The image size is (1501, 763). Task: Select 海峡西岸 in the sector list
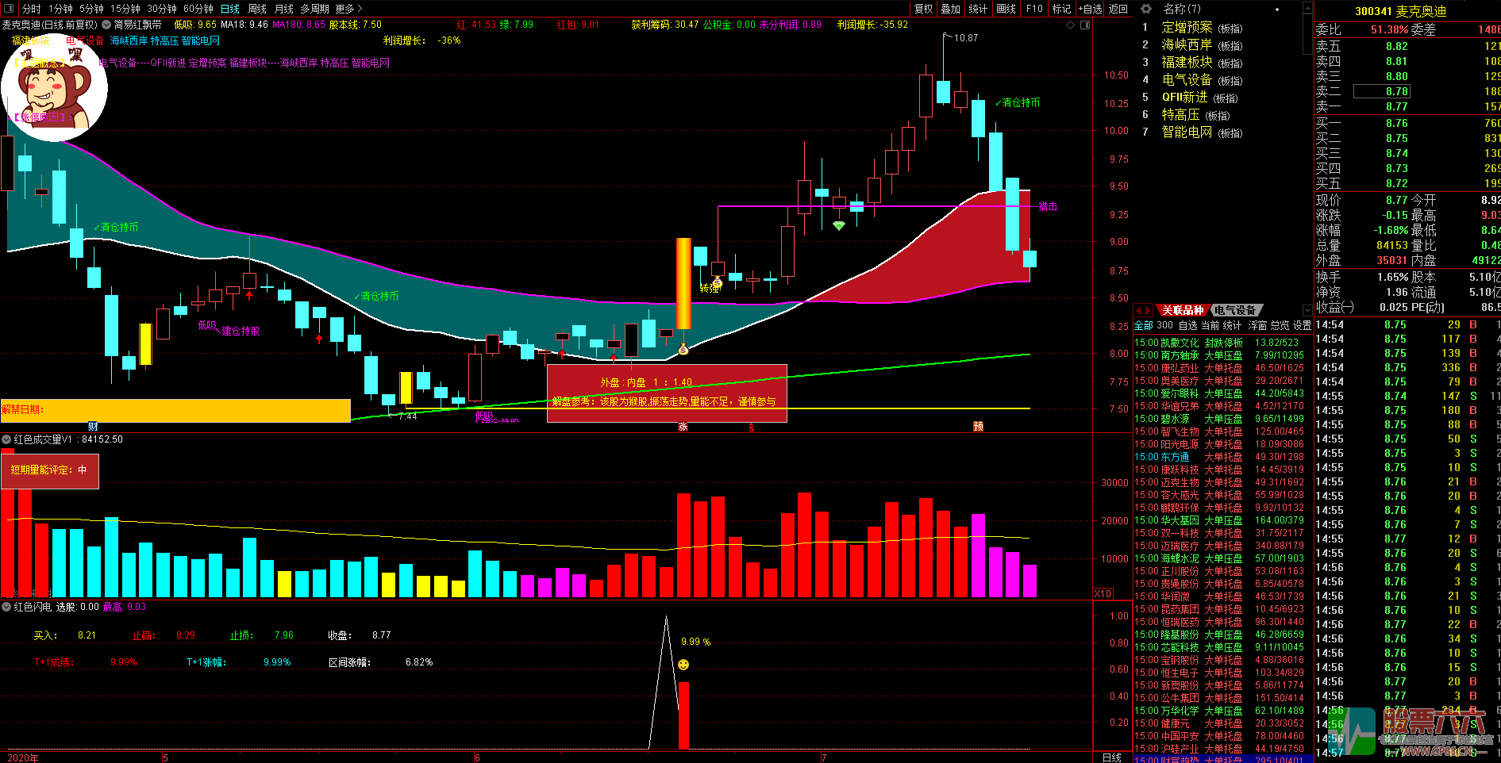pyautogui.click(x=1187, y=45)
